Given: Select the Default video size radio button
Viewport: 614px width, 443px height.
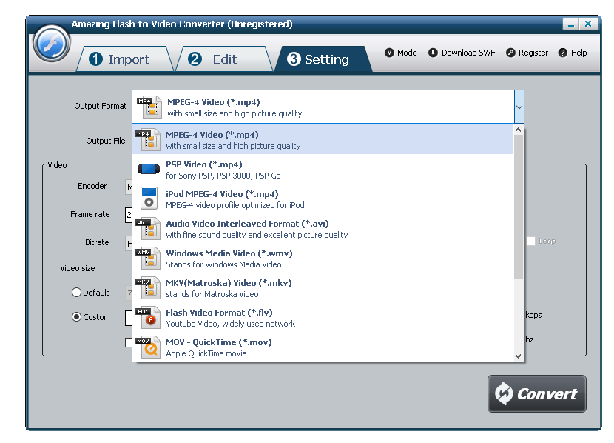Looking at the screenshot, I should click(x=76, y=293).
